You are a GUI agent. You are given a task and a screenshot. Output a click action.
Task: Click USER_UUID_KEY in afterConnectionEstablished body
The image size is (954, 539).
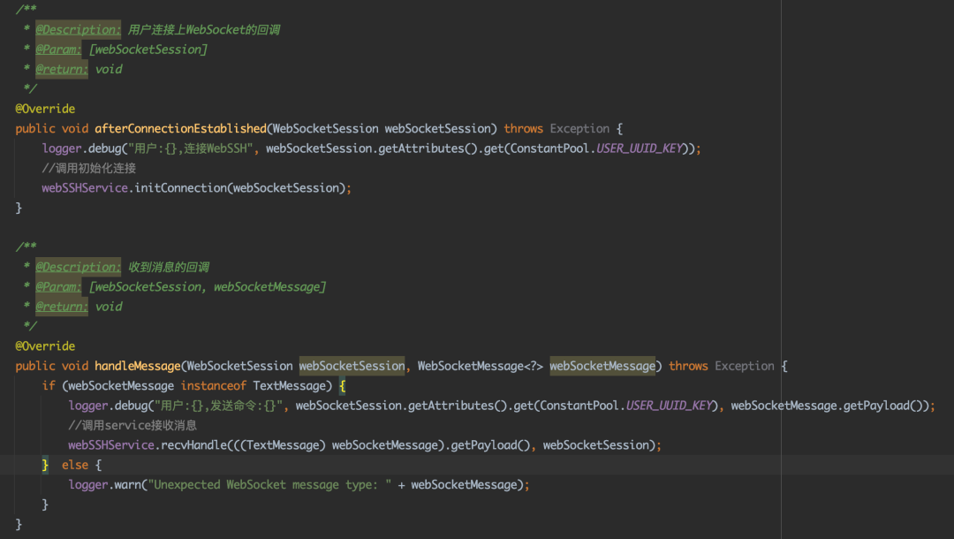pos(639,148)
